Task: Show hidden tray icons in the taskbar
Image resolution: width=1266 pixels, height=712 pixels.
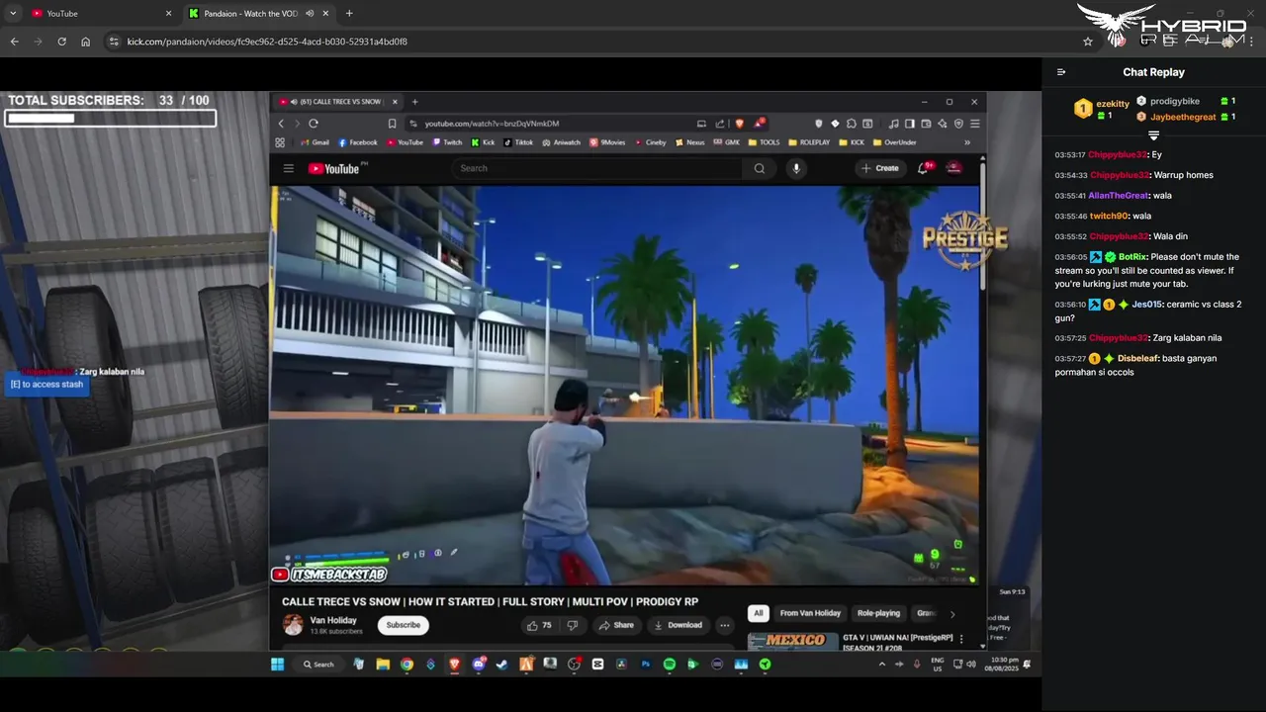Action: [x=882, y=665]
